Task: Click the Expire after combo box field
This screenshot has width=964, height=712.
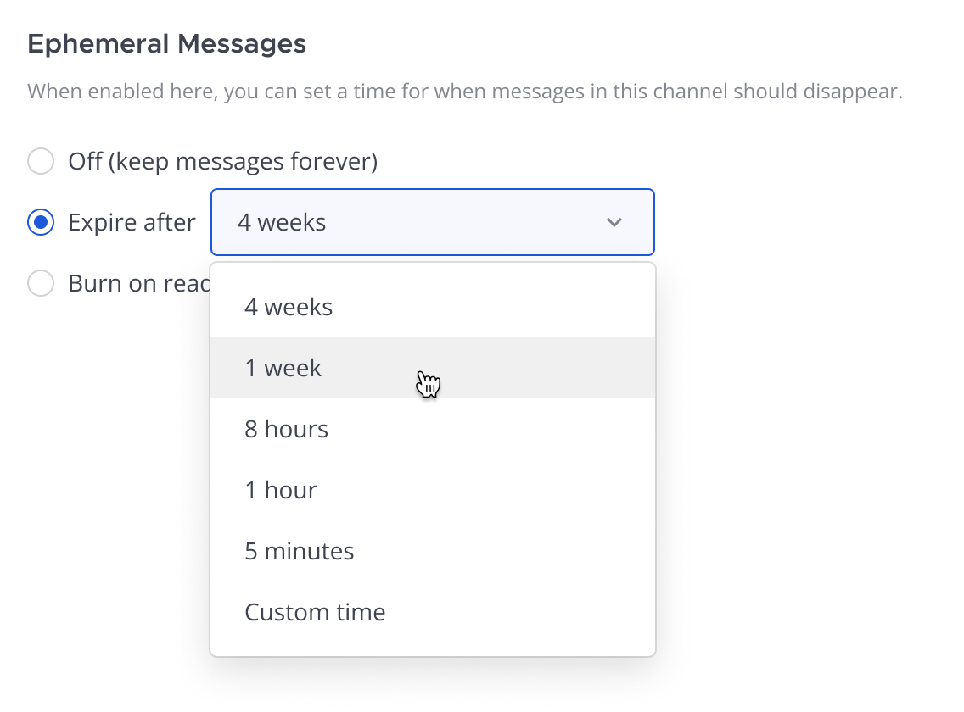Action: point(433,222)
